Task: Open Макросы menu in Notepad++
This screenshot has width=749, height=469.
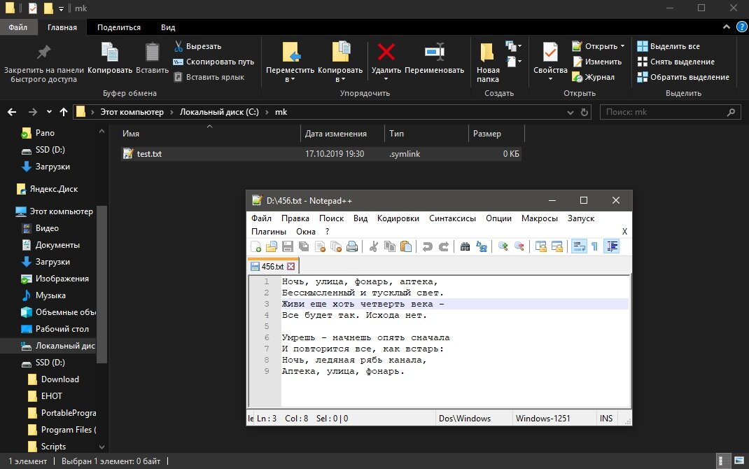Action: pos(539,218)
